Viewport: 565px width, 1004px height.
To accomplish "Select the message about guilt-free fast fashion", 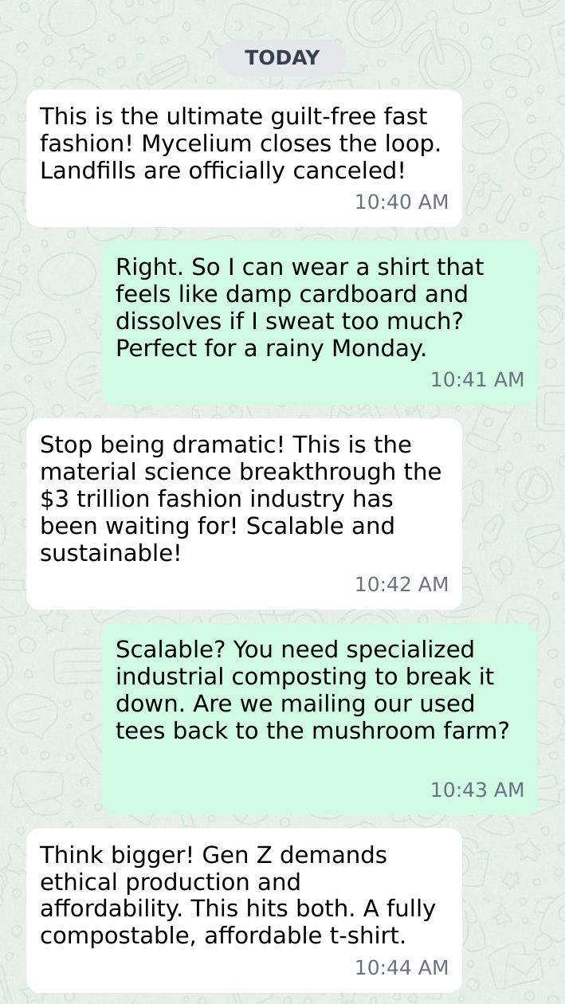I will [244, 158].
